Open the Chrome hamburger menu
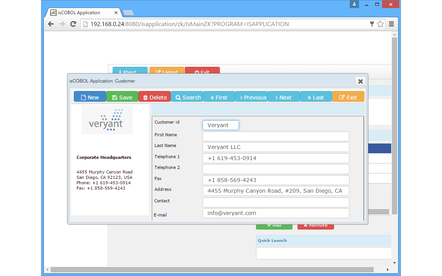 click(x=391, y=24)
